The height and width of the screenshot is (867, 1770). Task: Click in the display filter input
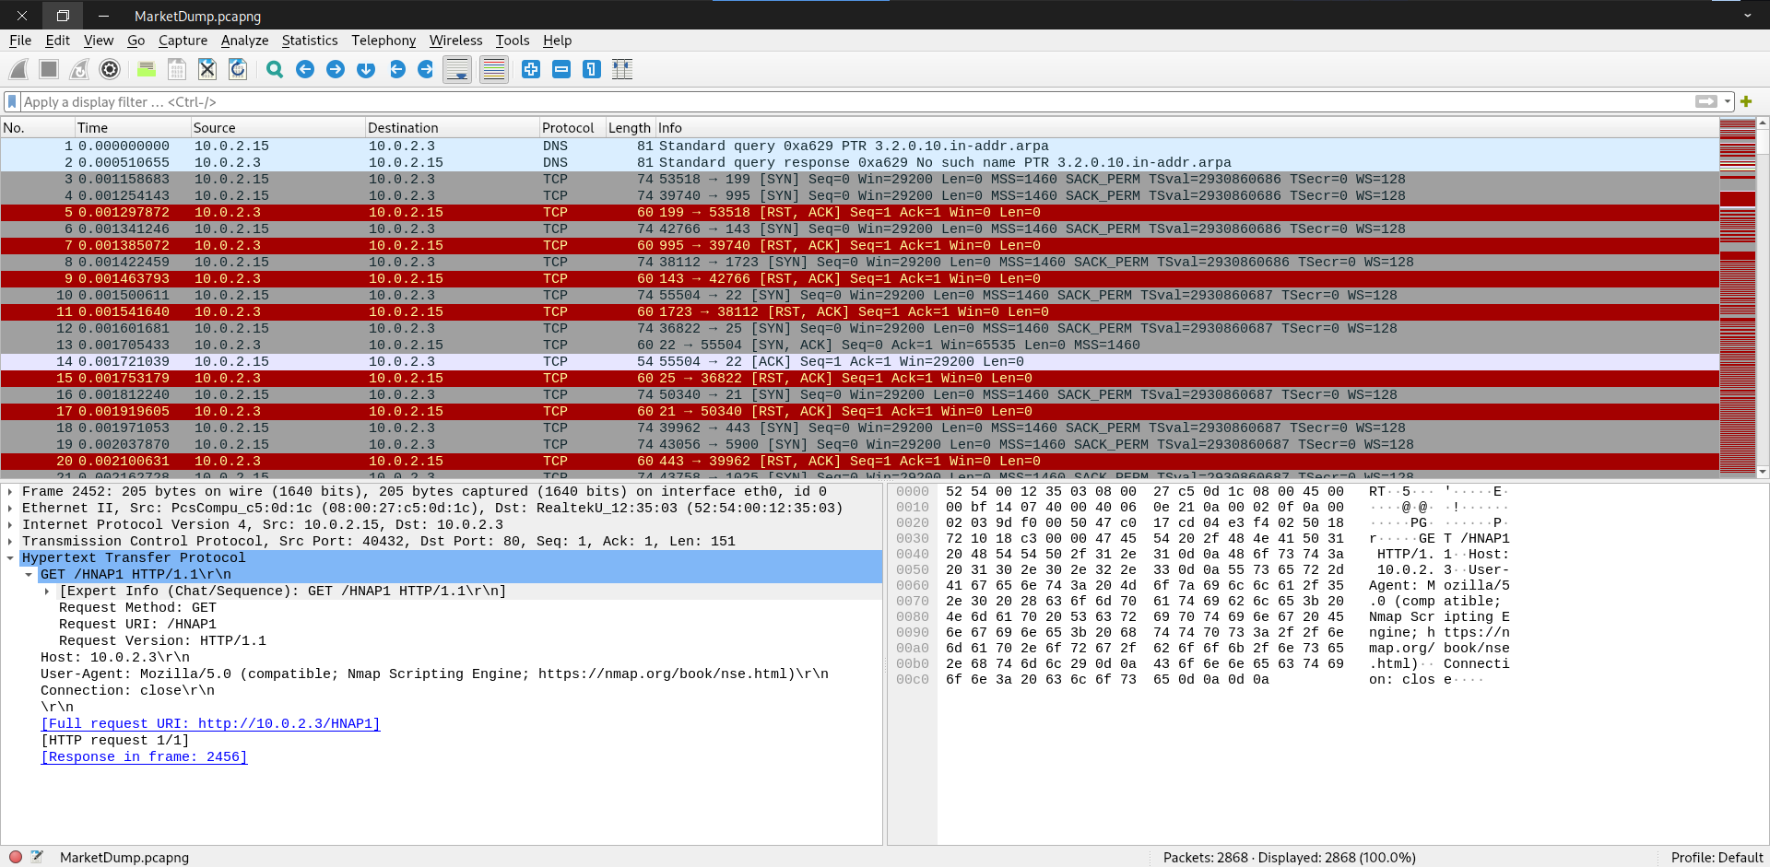pos(857,101)
